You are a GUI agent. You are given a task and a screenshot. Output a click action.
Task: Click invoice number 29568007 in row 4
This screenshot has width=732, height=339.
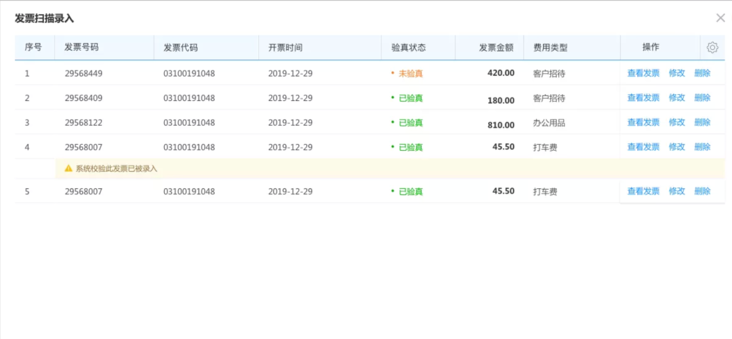click(x=83, y=147)
